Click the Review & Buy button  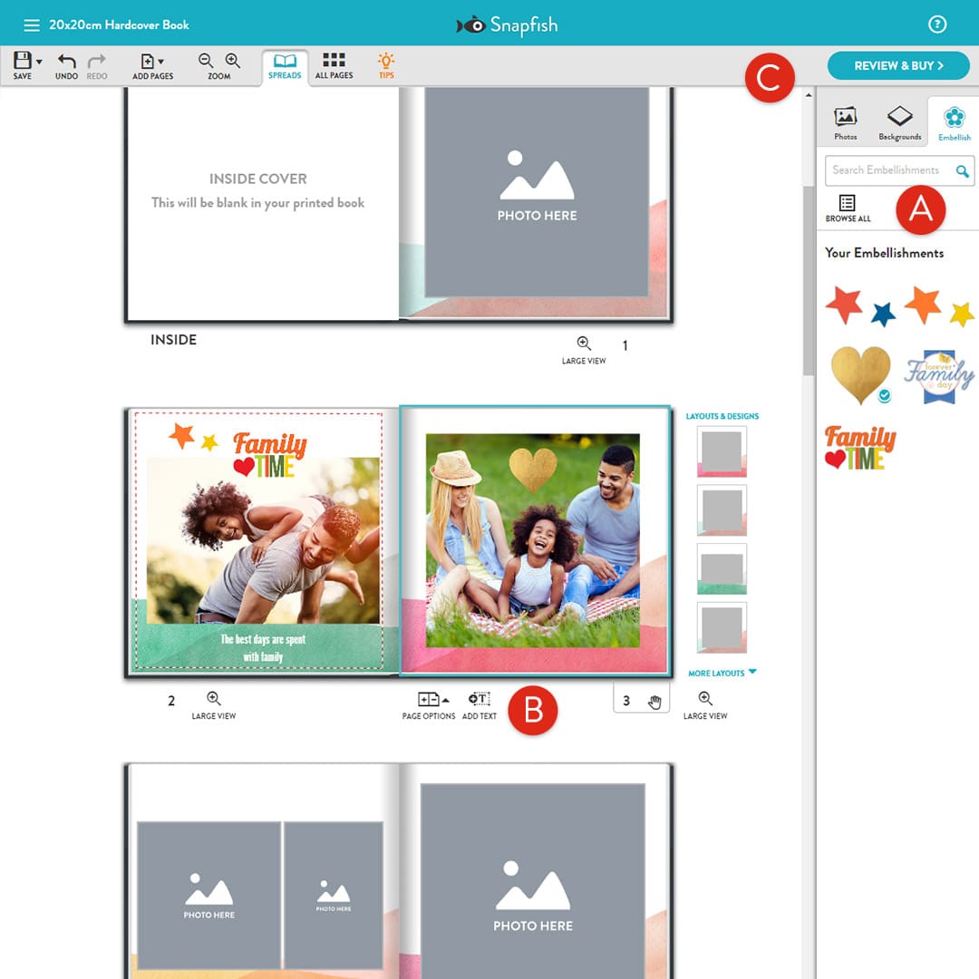pos(897,66)
